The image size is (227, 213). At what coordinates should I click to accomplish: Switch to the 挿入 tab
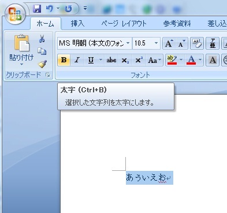(x=77, y=24)
